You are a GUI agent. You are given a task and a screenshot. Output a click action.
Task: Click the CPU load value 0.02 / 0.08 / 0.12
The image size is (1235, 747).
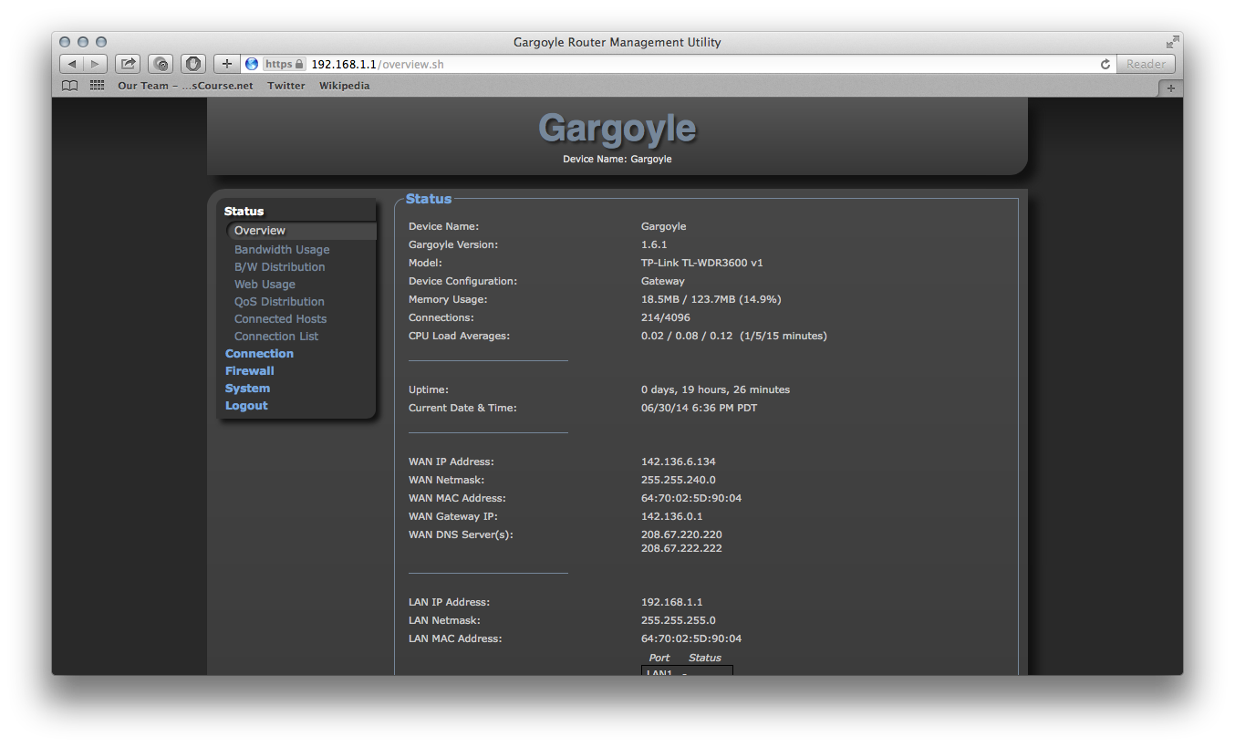734,336
